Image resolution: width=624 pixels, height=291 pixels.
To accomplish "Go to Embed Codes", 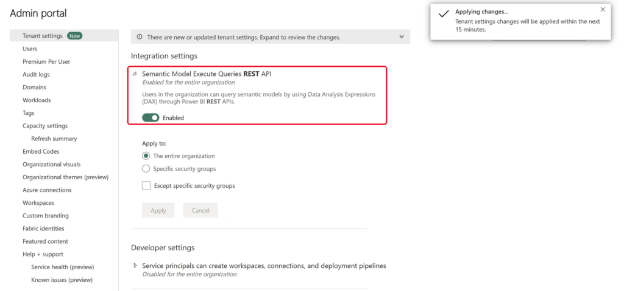I will pyautogui.click(x=41, y=151).
